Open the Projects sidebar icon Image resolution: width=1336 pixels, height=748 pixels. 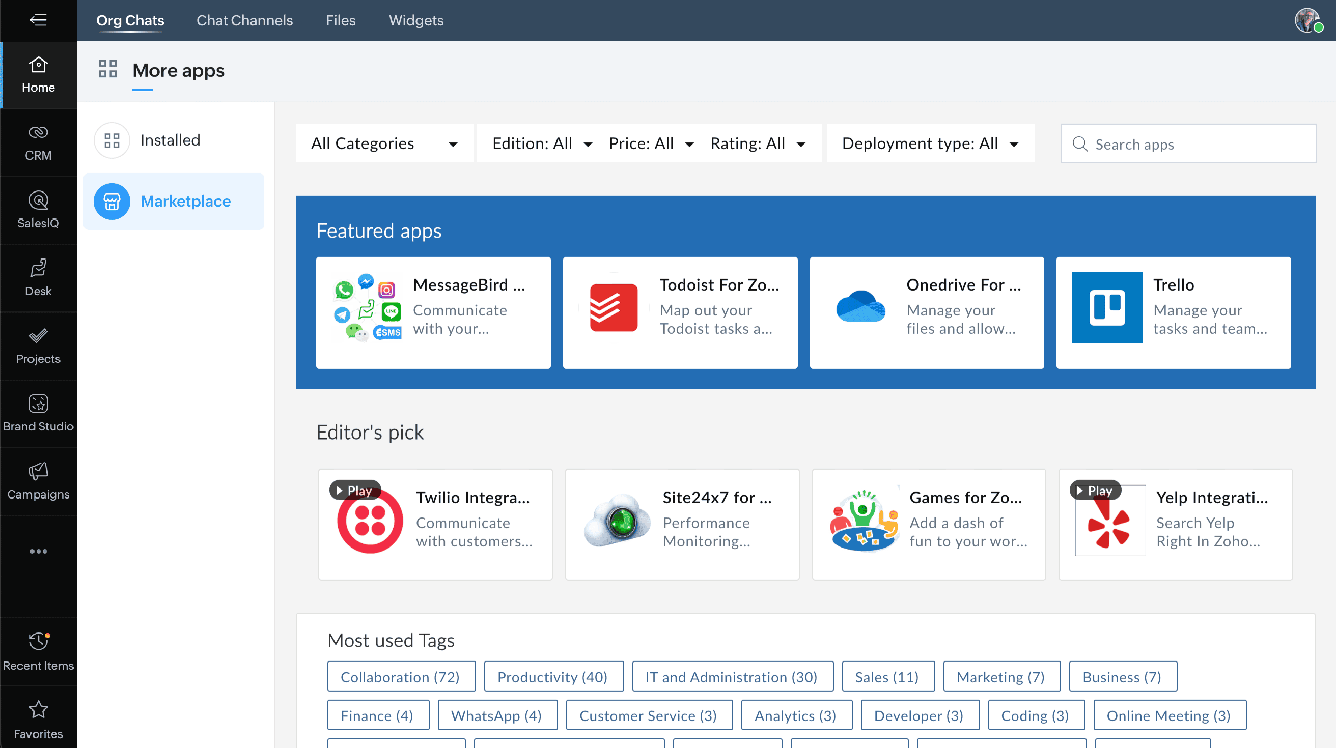[38, 346]
